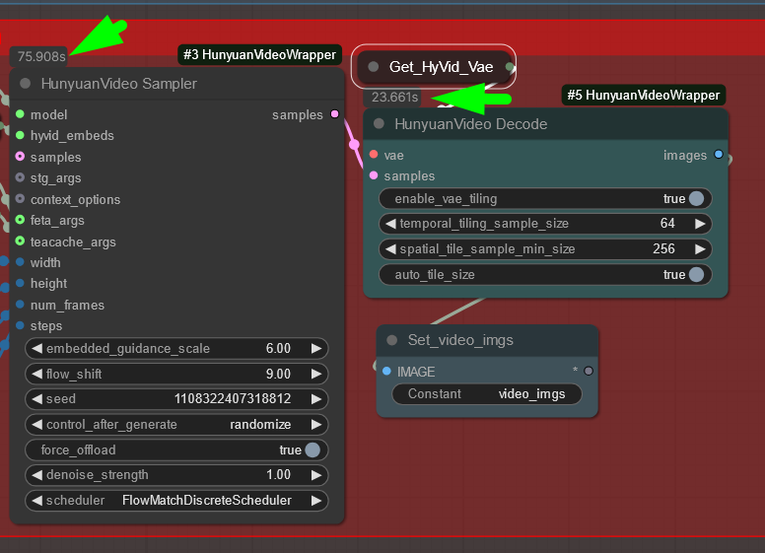Image resolution: width=765 pixels, height=553 pixels.
Task: Select HunyuanVideo Decode node title
Action: [x=471, y=124]
